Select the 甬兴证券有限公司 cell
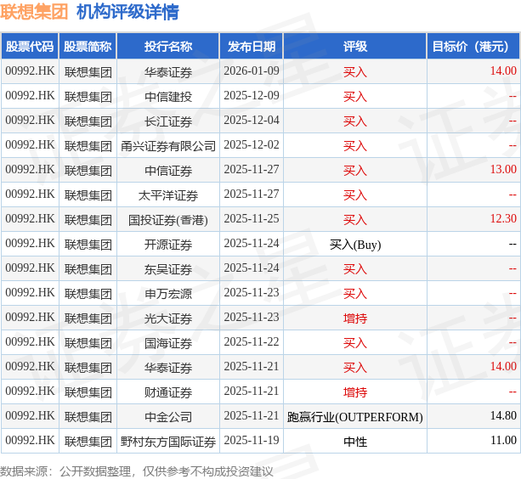The height and width of the screenshot is (479, 521). [168, 145]
